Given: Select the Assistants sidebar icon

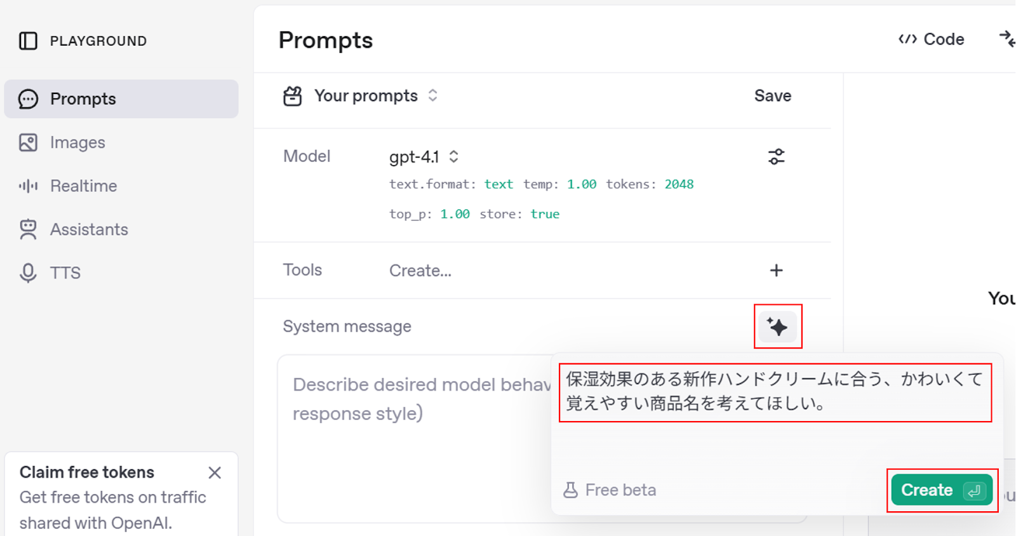Looking at the screenshot, I should [x=27, y=229].
